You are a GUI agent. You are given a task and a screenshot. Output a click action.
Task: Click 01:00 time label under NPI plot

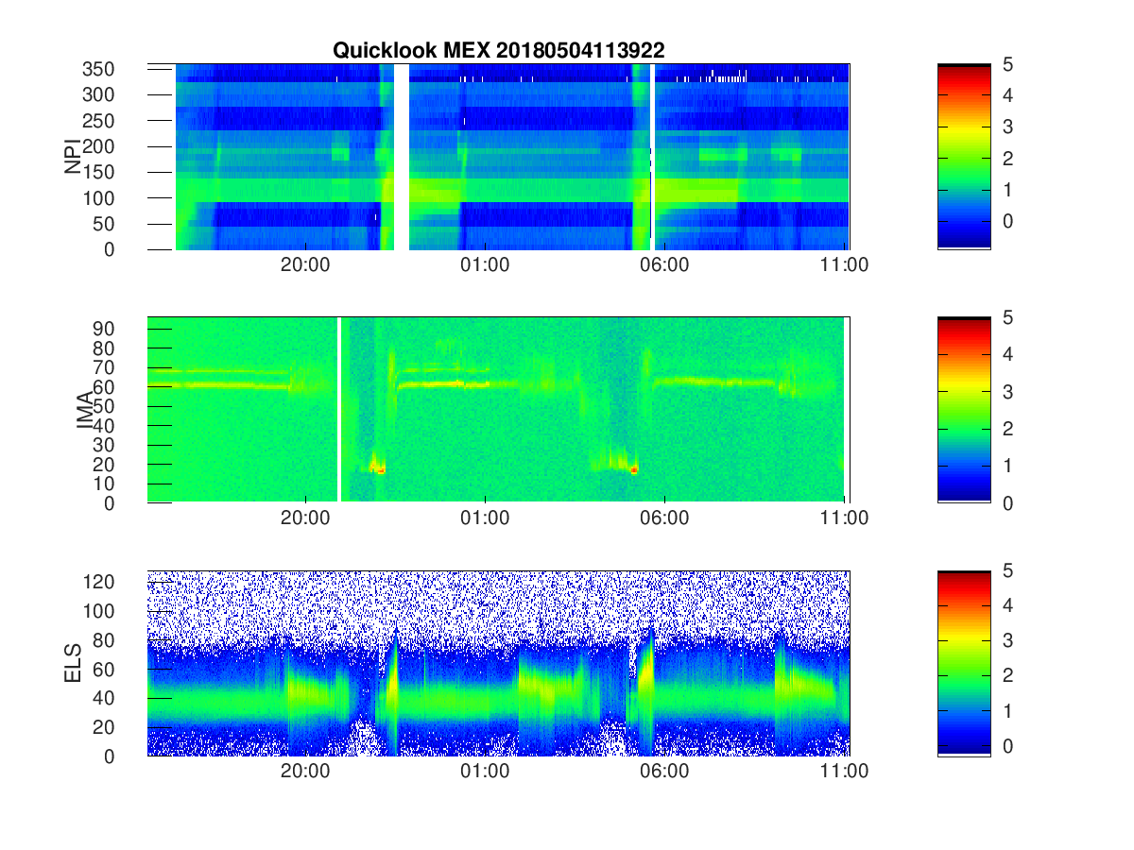[x=485, y=265]
